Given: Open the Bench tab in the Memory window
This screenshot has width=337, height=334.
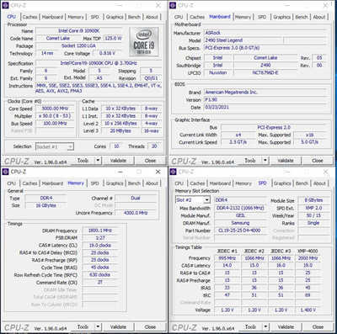Looking at the screenshot, I should (134, 183).
